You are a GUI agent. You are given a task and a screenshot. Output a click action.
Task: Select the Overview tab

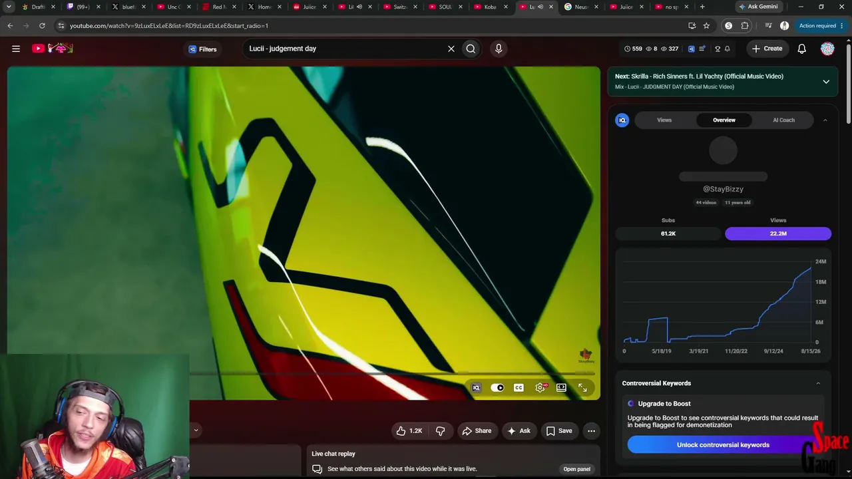[724, 120]
